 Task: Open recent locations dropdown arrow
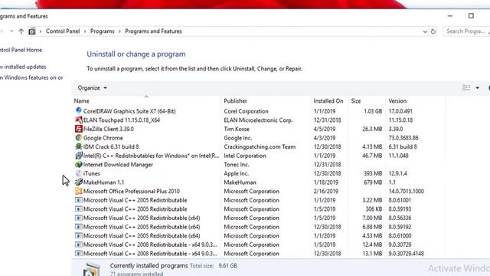coord(11,31)
